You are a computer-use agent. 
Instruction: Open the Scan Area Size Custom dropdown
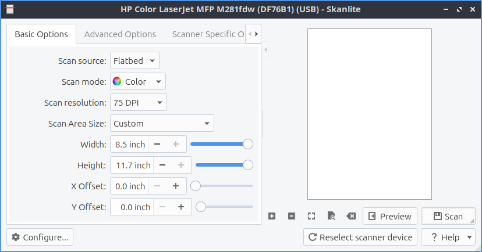[x=162, y=123]
